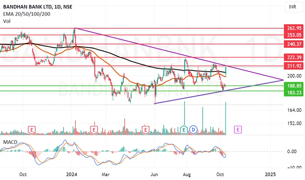Click the 152.00 price axis value
This screenshot has width=305, height=180.
(x=294, y=123)
